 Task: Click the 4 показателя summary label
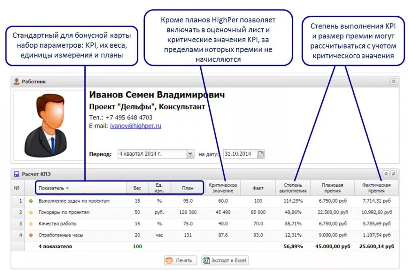pos(55,246)
